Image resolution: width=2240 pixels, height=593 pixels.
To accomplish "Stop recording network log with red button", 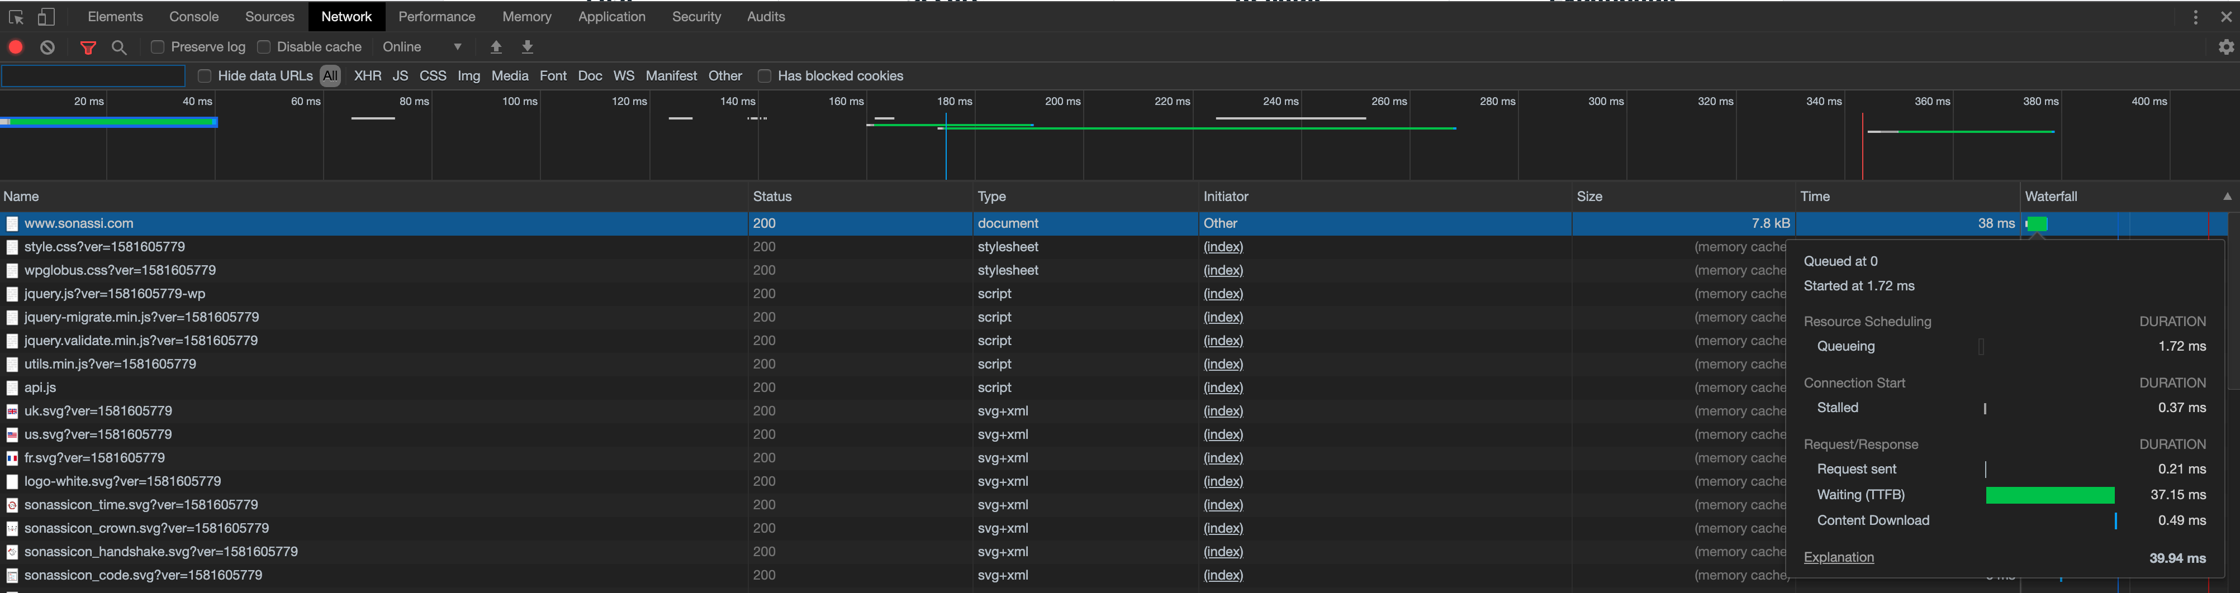I will tap(16, 47).
